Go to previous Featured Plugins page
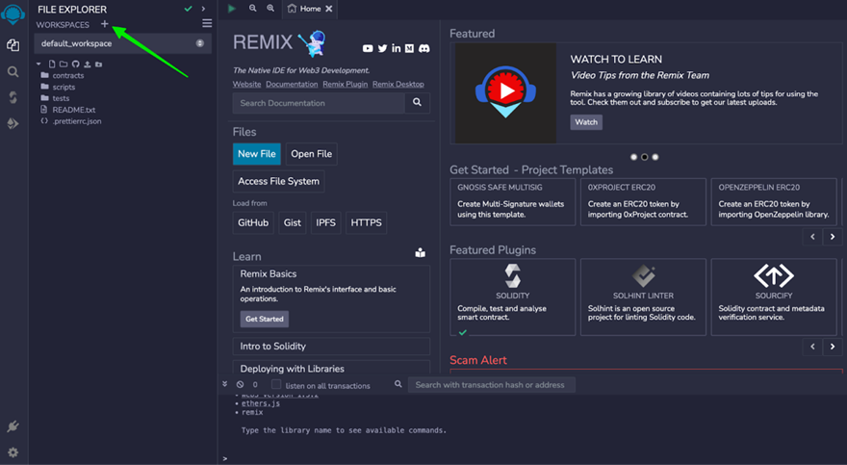This screenshot has width=847, height=465. click(812, 347)
